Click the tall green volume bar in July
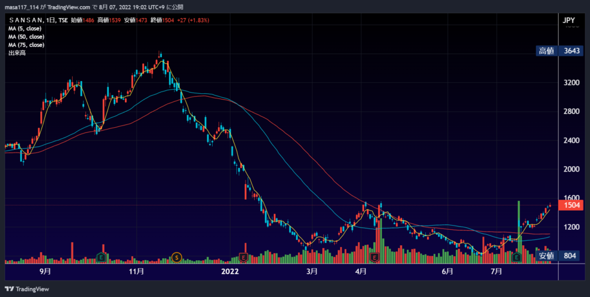Screen dimensions: 590x297 pos(519,232)
